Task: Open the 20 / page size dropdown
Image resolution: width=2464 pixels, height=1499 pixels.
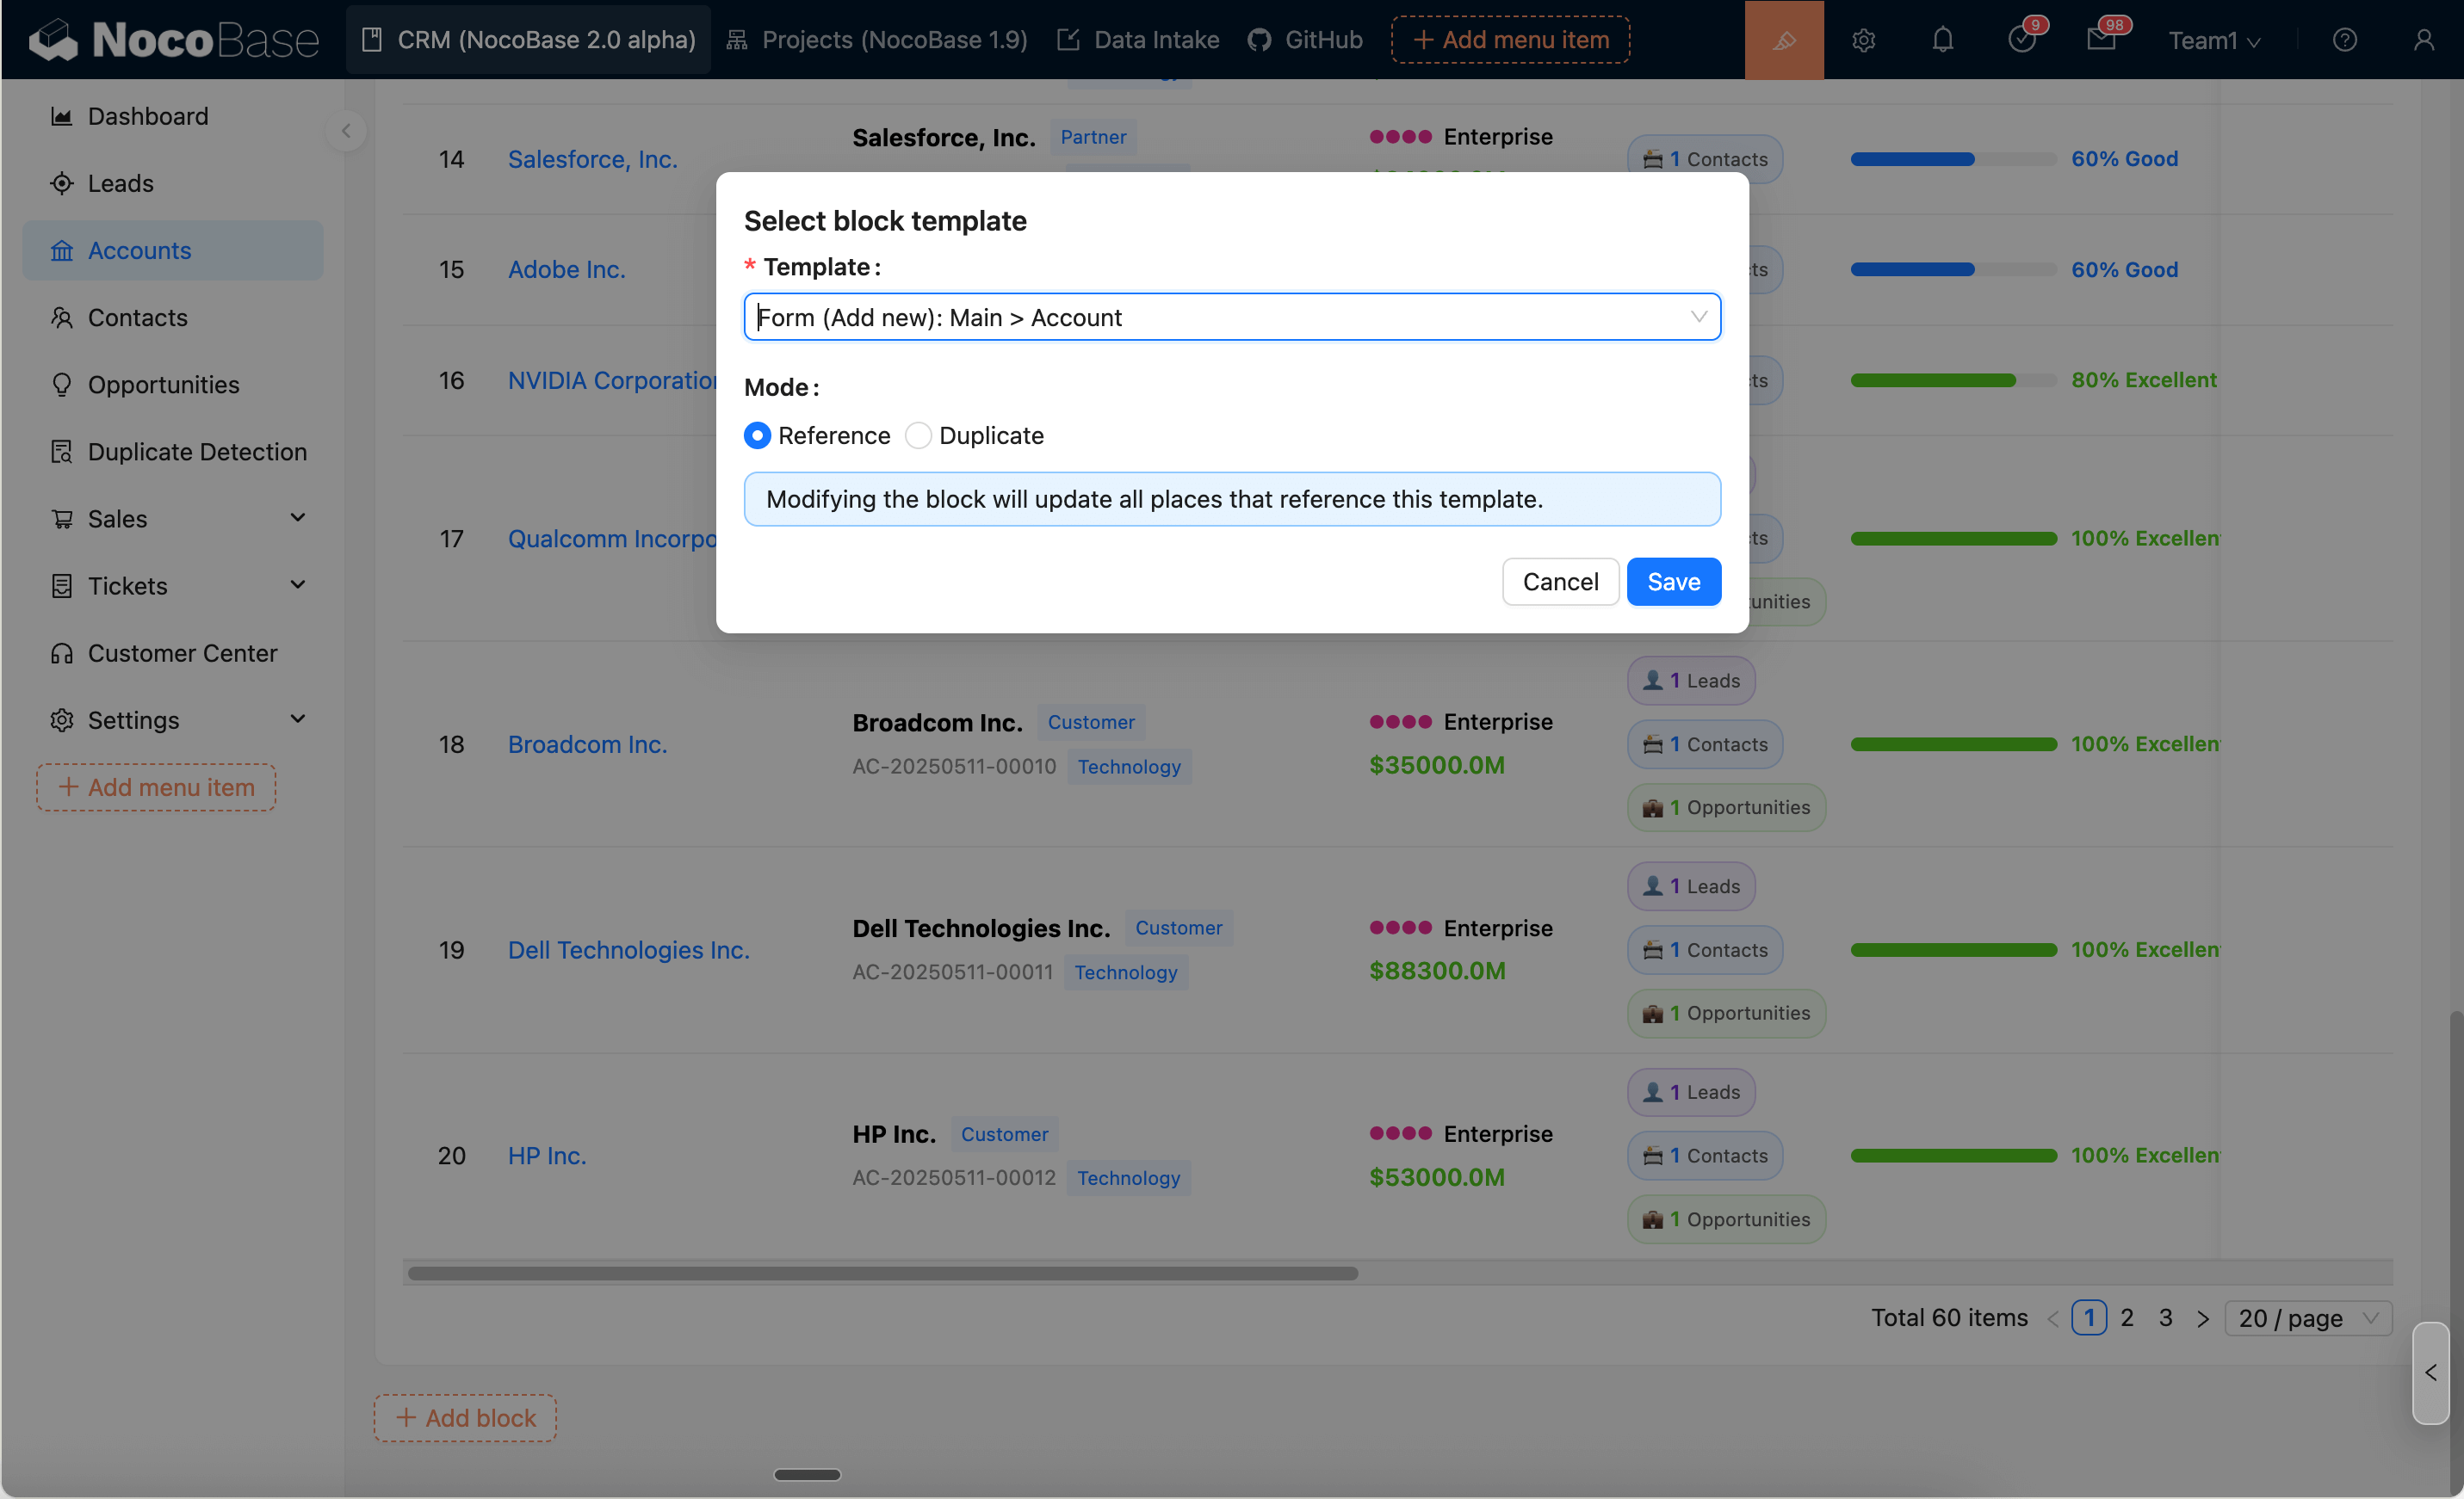Action: tap(2307, 1318)
